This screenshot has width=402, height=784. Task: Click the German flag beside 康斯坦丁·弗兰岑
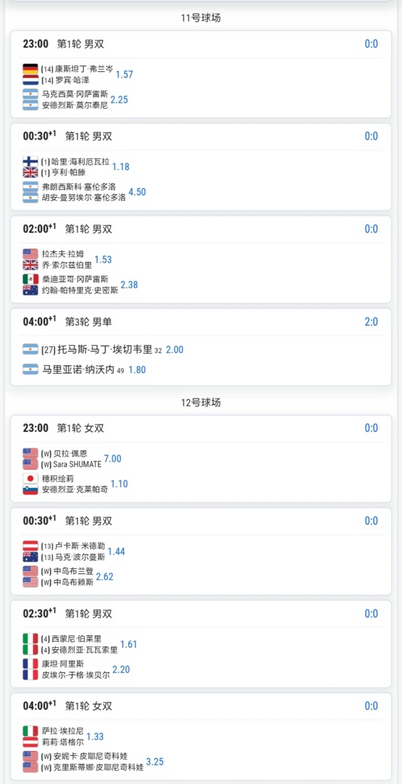click(x=30, y=69)
